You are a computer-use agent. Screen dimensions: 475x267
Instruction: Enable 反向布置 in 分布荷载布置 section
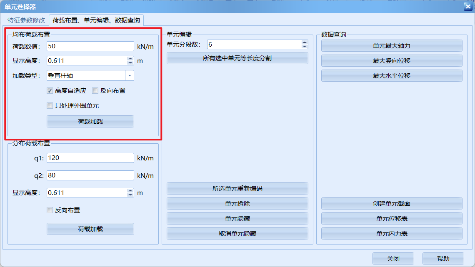tap(50, 210)
